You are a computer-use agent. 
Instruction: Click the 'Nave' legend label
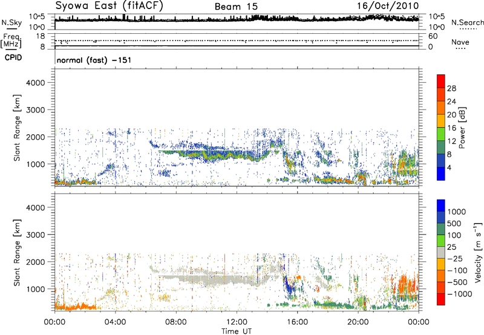pyautogui.click(x=460, y=42)
